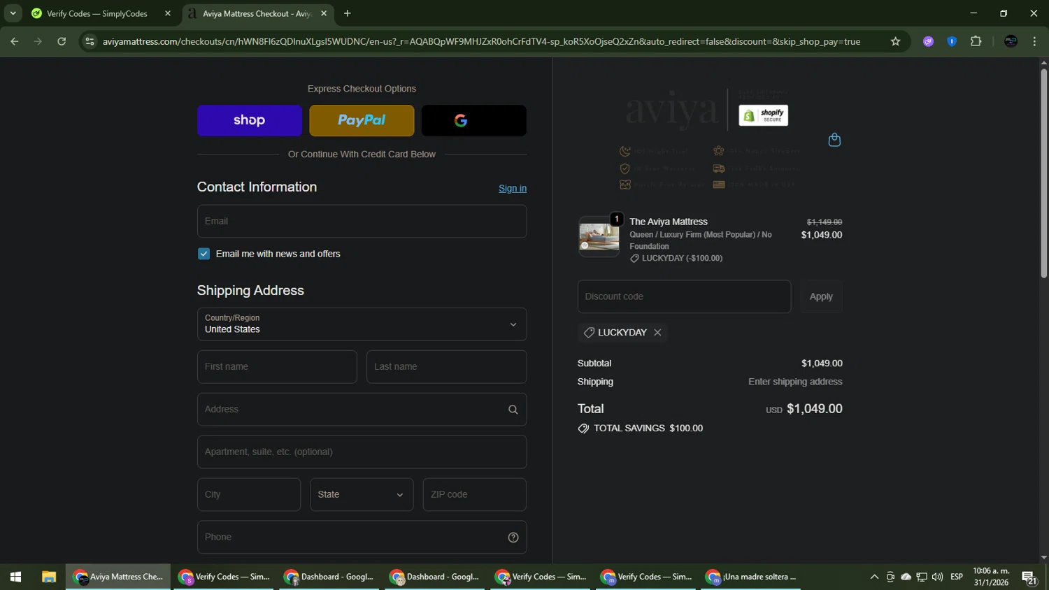
Task: Open a new browser tab
Action: tap(348, 13)
